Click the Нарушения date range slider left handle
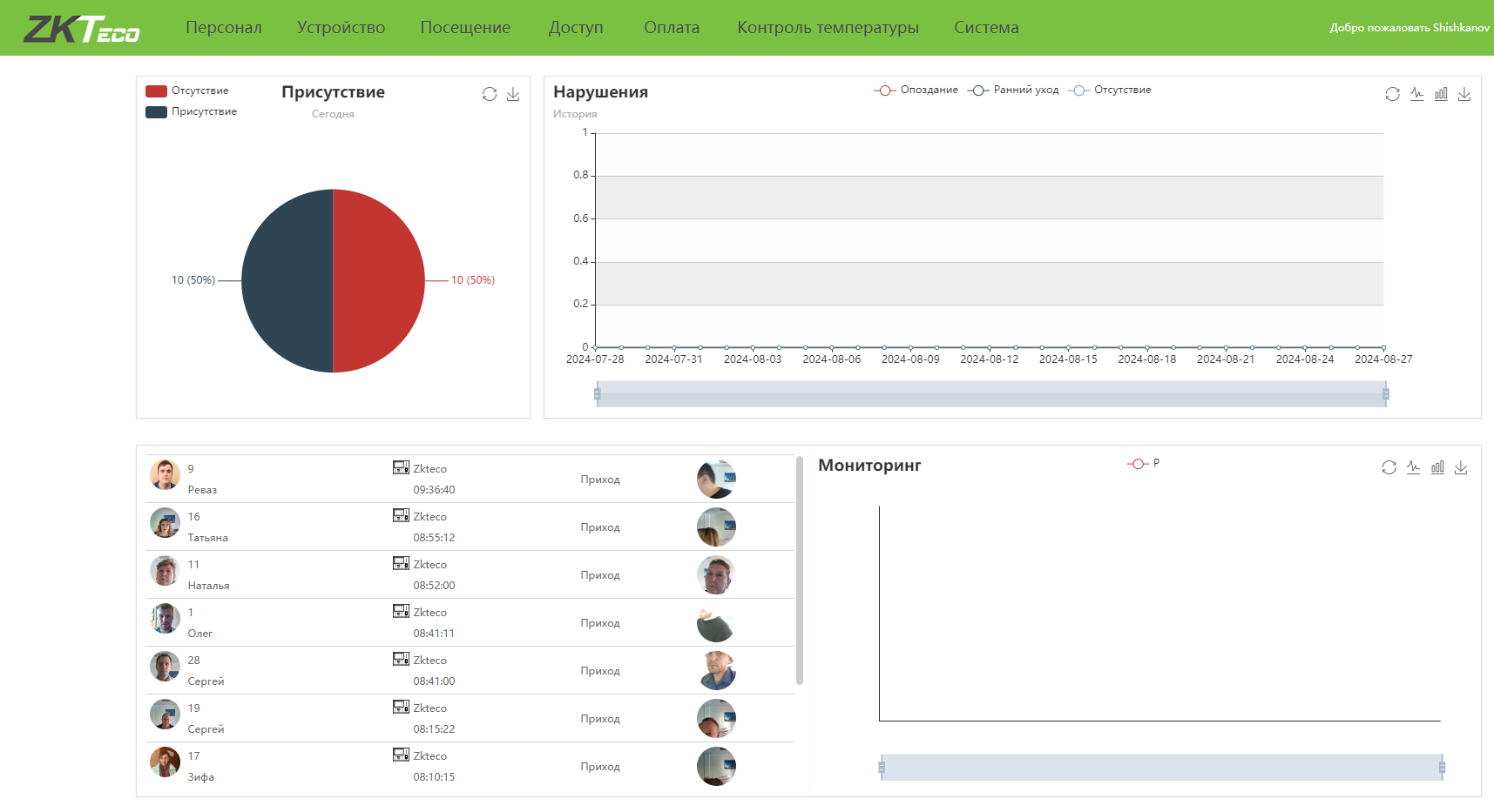 [598, 394]
